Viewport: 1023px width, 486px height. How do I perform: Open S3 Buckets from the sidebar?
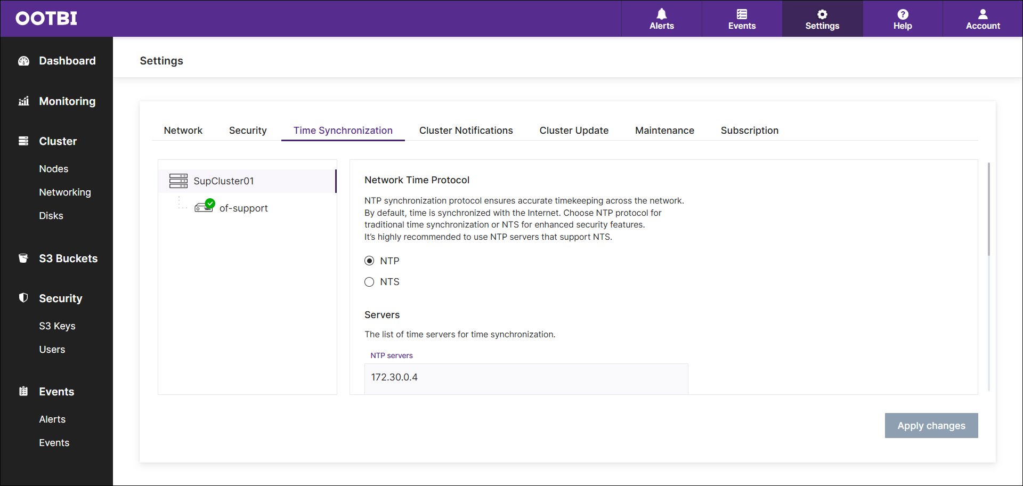pos(68,258)
